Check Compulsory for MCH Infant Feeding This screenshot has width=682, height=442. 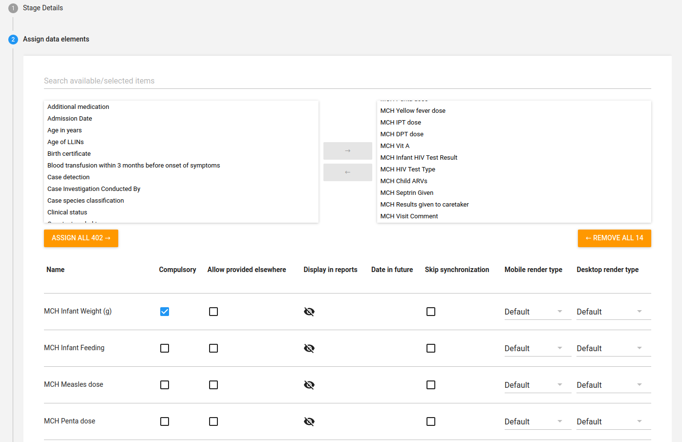165,348
